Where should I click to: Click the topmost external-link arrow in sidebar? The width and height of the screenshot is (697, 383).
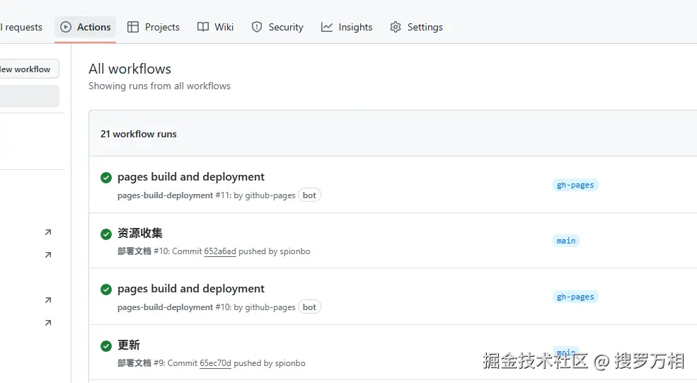tap(48, 232)
